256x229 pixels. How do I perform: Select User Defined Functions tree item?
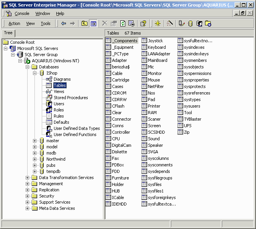75,134
